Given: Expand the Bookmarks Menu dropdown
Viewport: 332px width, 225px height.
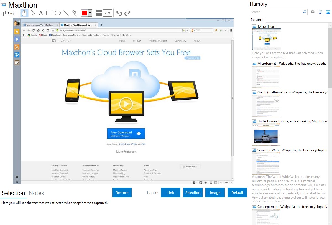Looking at the screenshot, I should tap(71, 35).
